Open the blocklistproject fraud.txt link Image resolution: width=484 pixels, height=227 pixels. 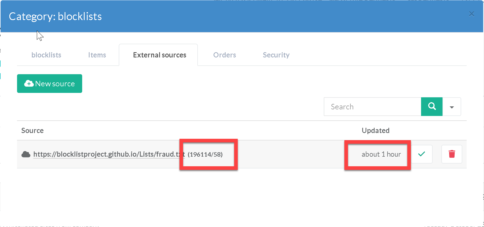point(109,154)
